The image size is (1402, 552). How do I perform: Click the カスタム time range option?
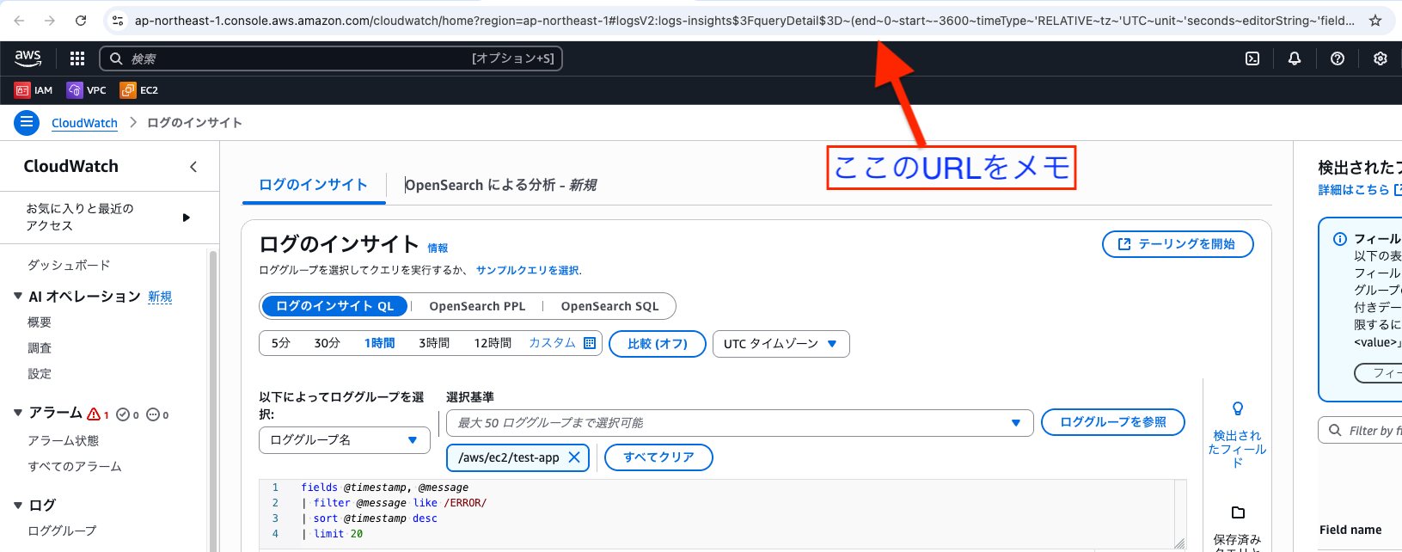[552, 343]
